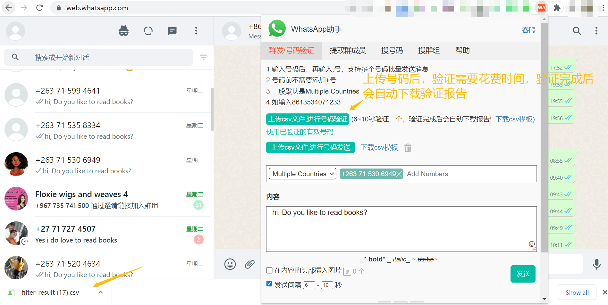Click the popup vertical scrollbar

544,138
